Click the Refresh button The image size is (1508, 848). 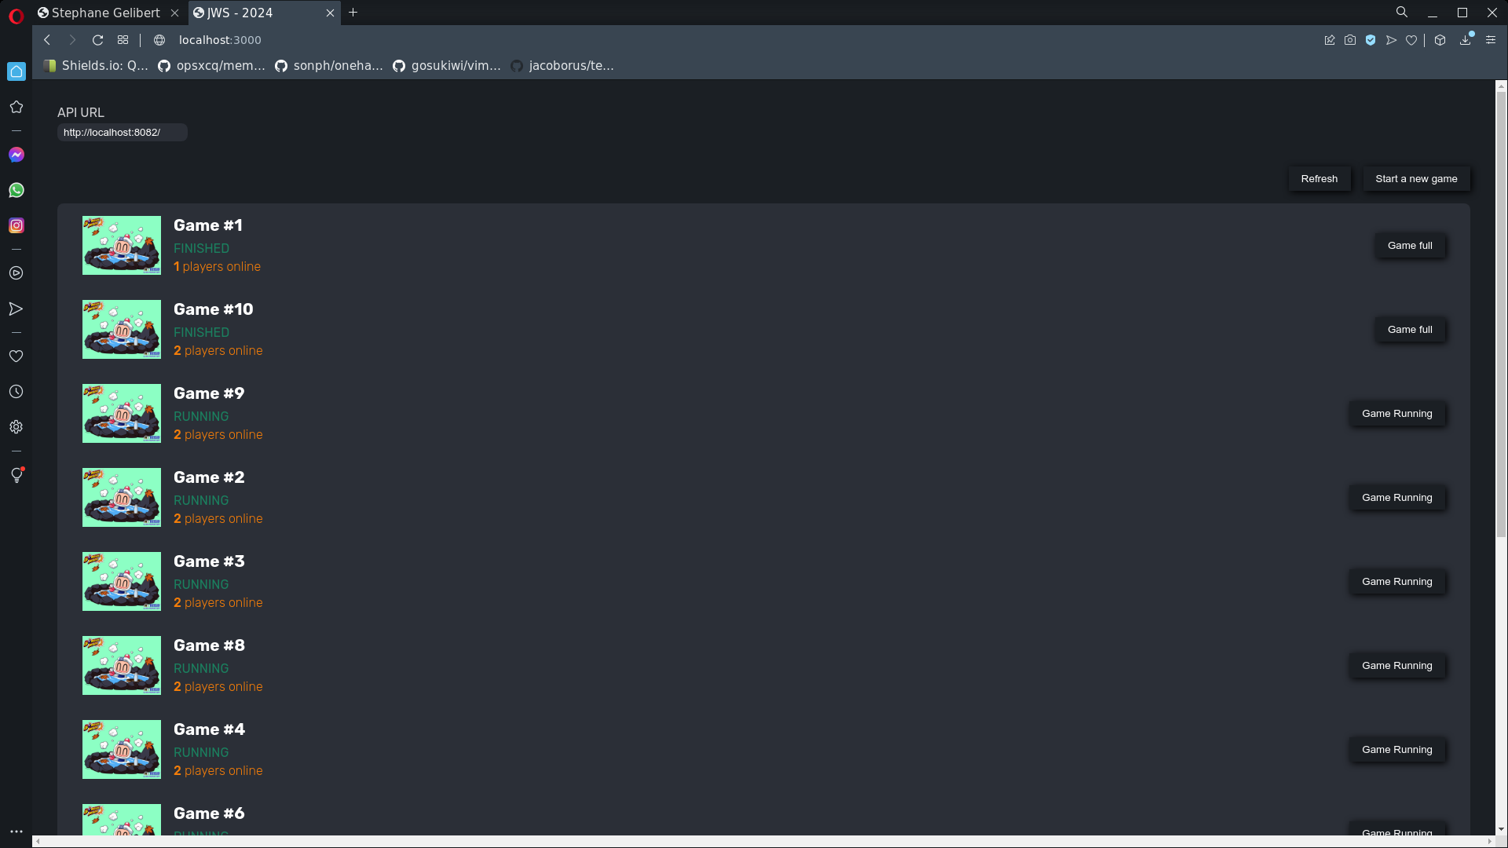(x=1319, y=179)
